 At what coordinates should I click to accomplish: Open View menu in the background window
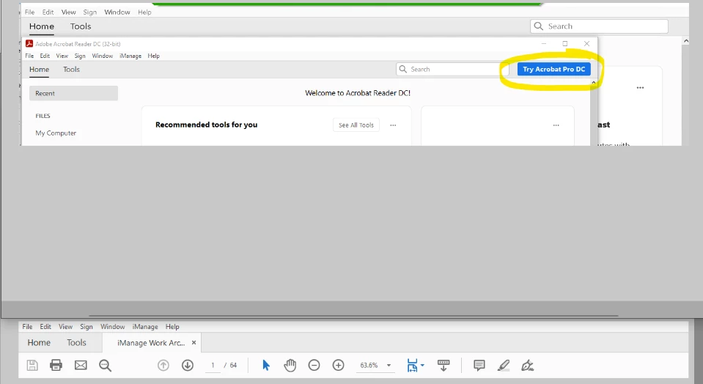pyautogui.click(x=69, y=12)
